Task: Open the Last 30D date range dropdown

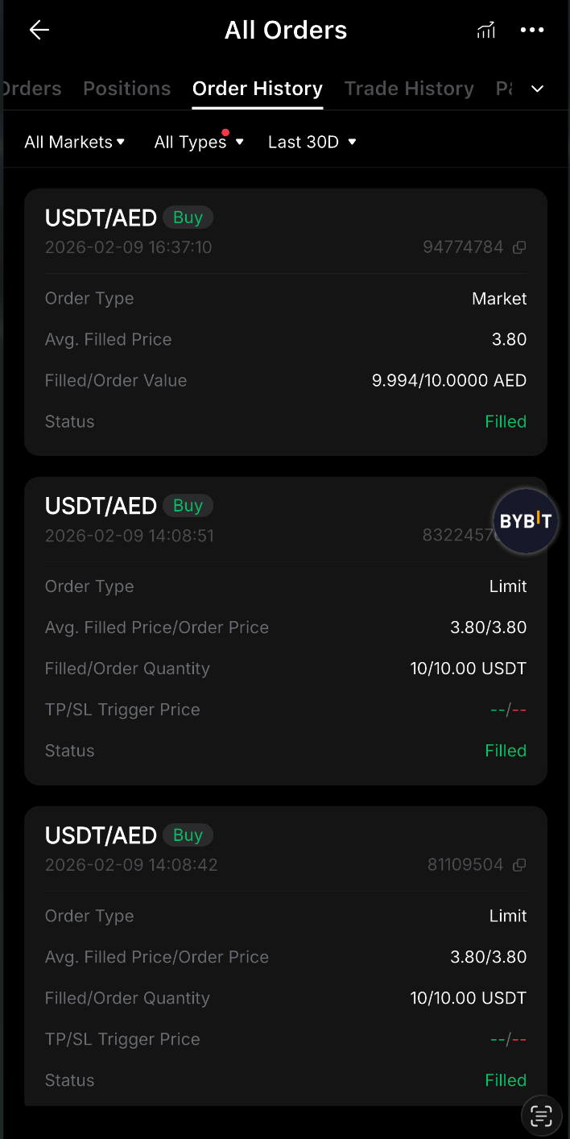Action: 312,142
